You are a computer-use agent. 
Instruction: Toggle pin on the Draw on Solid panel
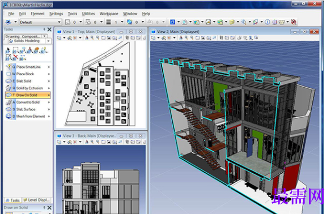pos(44,207)
